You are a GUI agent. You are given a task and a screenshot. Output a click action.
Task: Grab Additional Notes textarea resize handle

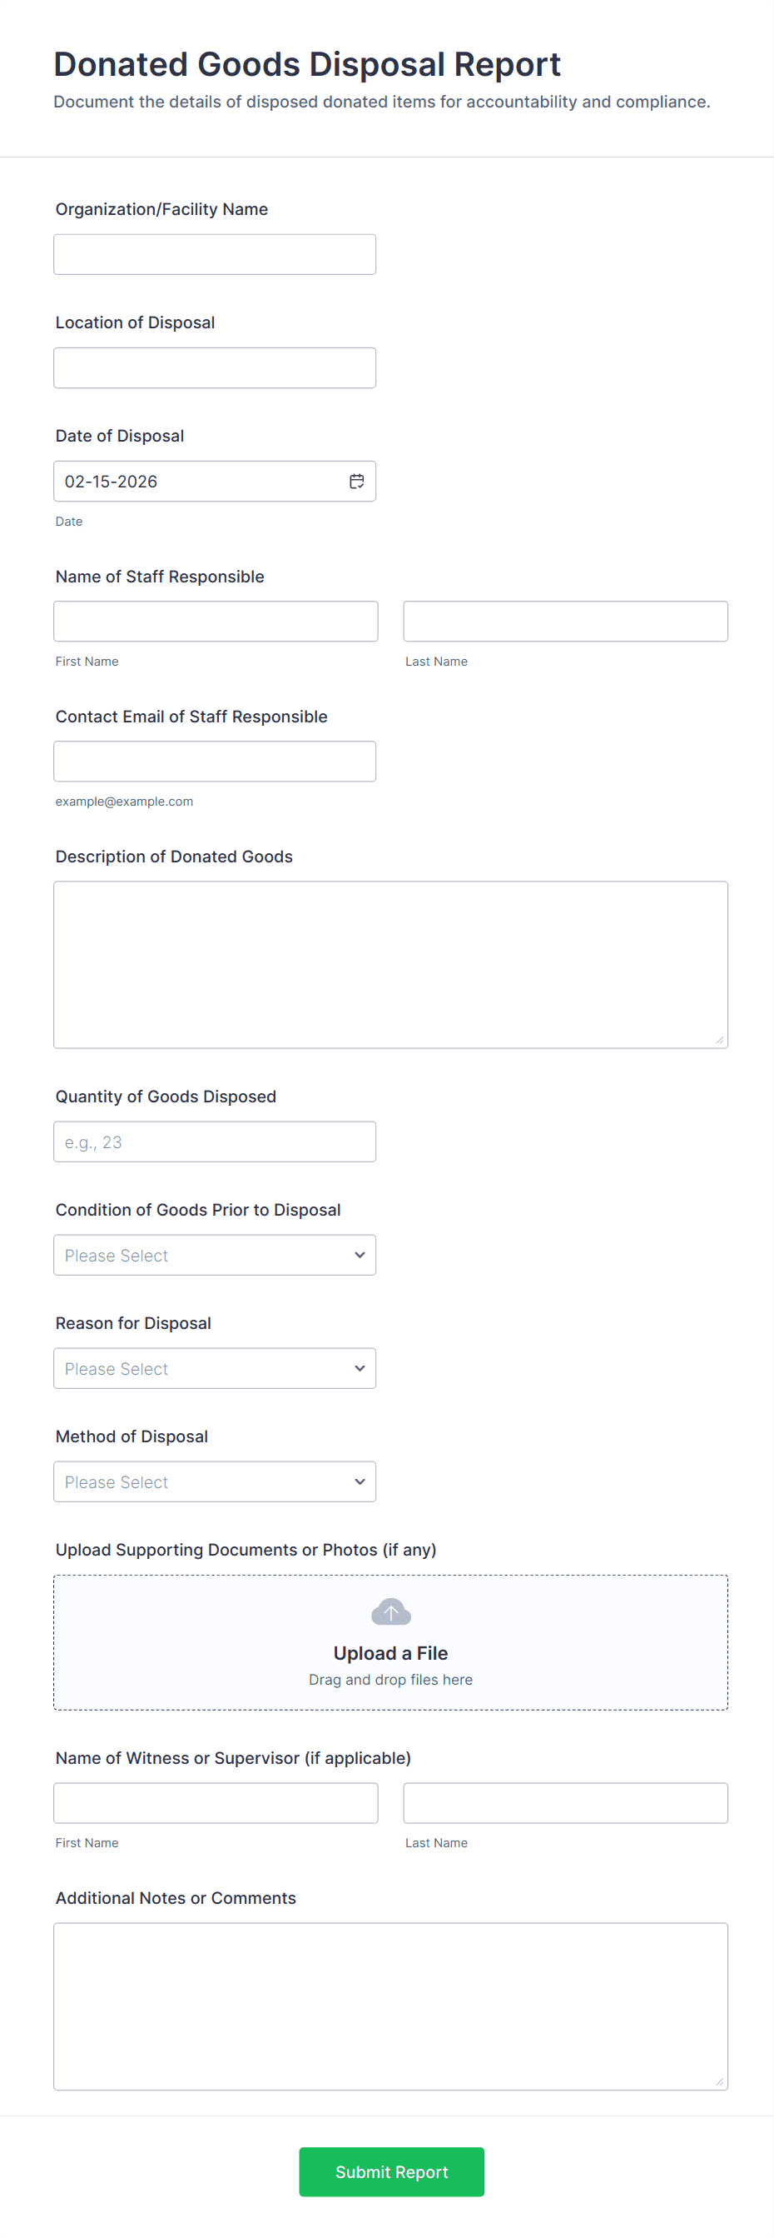[719, 2081]
